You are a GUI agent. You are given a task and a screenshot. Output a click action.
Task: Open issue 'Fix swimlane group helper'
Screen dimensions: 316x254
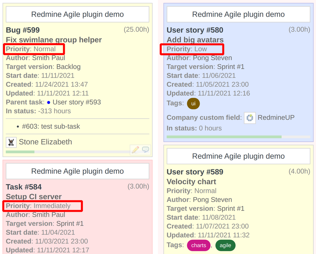pyautogui.click(x=54, y=40)
